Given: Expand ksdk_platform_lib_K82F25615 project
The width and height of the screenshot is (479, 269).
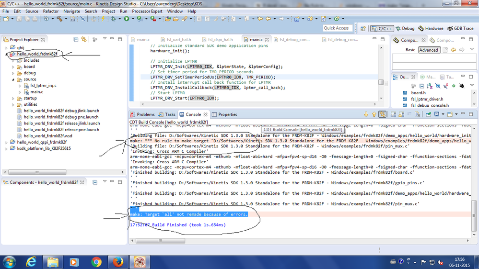Looking at the screenshot, I should click(6, 149).
